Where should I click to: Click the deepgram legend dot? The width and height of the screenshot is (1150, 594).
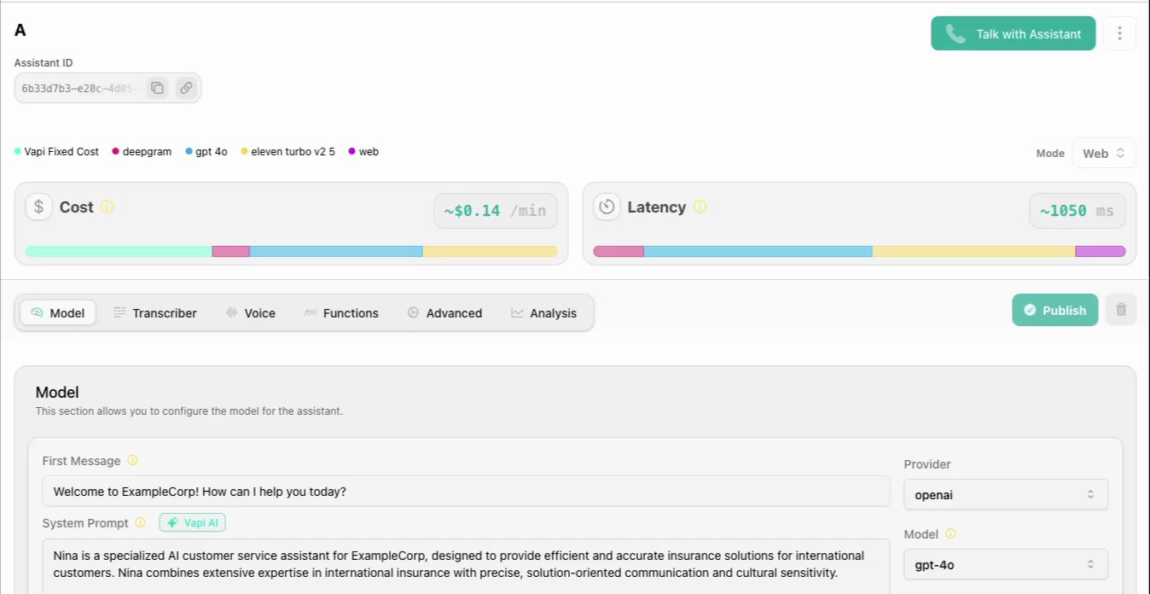pyautogui.click(x=115, y=152)
